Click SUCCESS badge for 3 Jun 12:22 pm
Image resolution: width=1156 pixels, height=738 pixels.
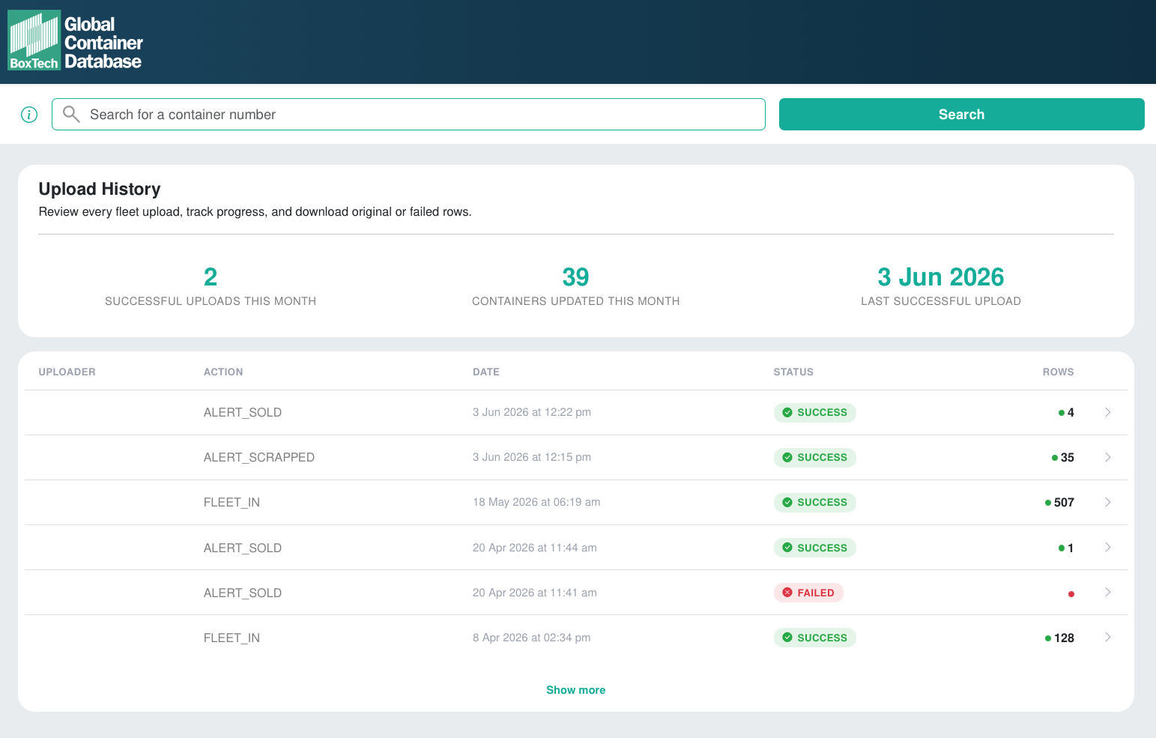coord(814,412)
